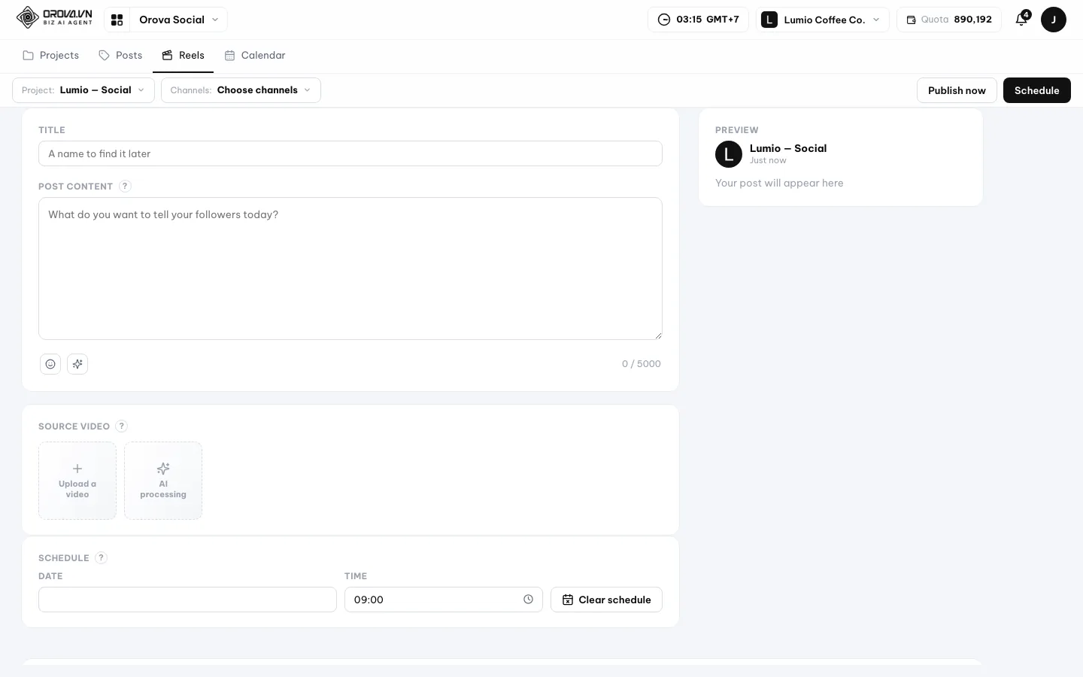Click the Calendar tab icon
This screenshot has width=1083, height=677.
[x=230, y=56]
